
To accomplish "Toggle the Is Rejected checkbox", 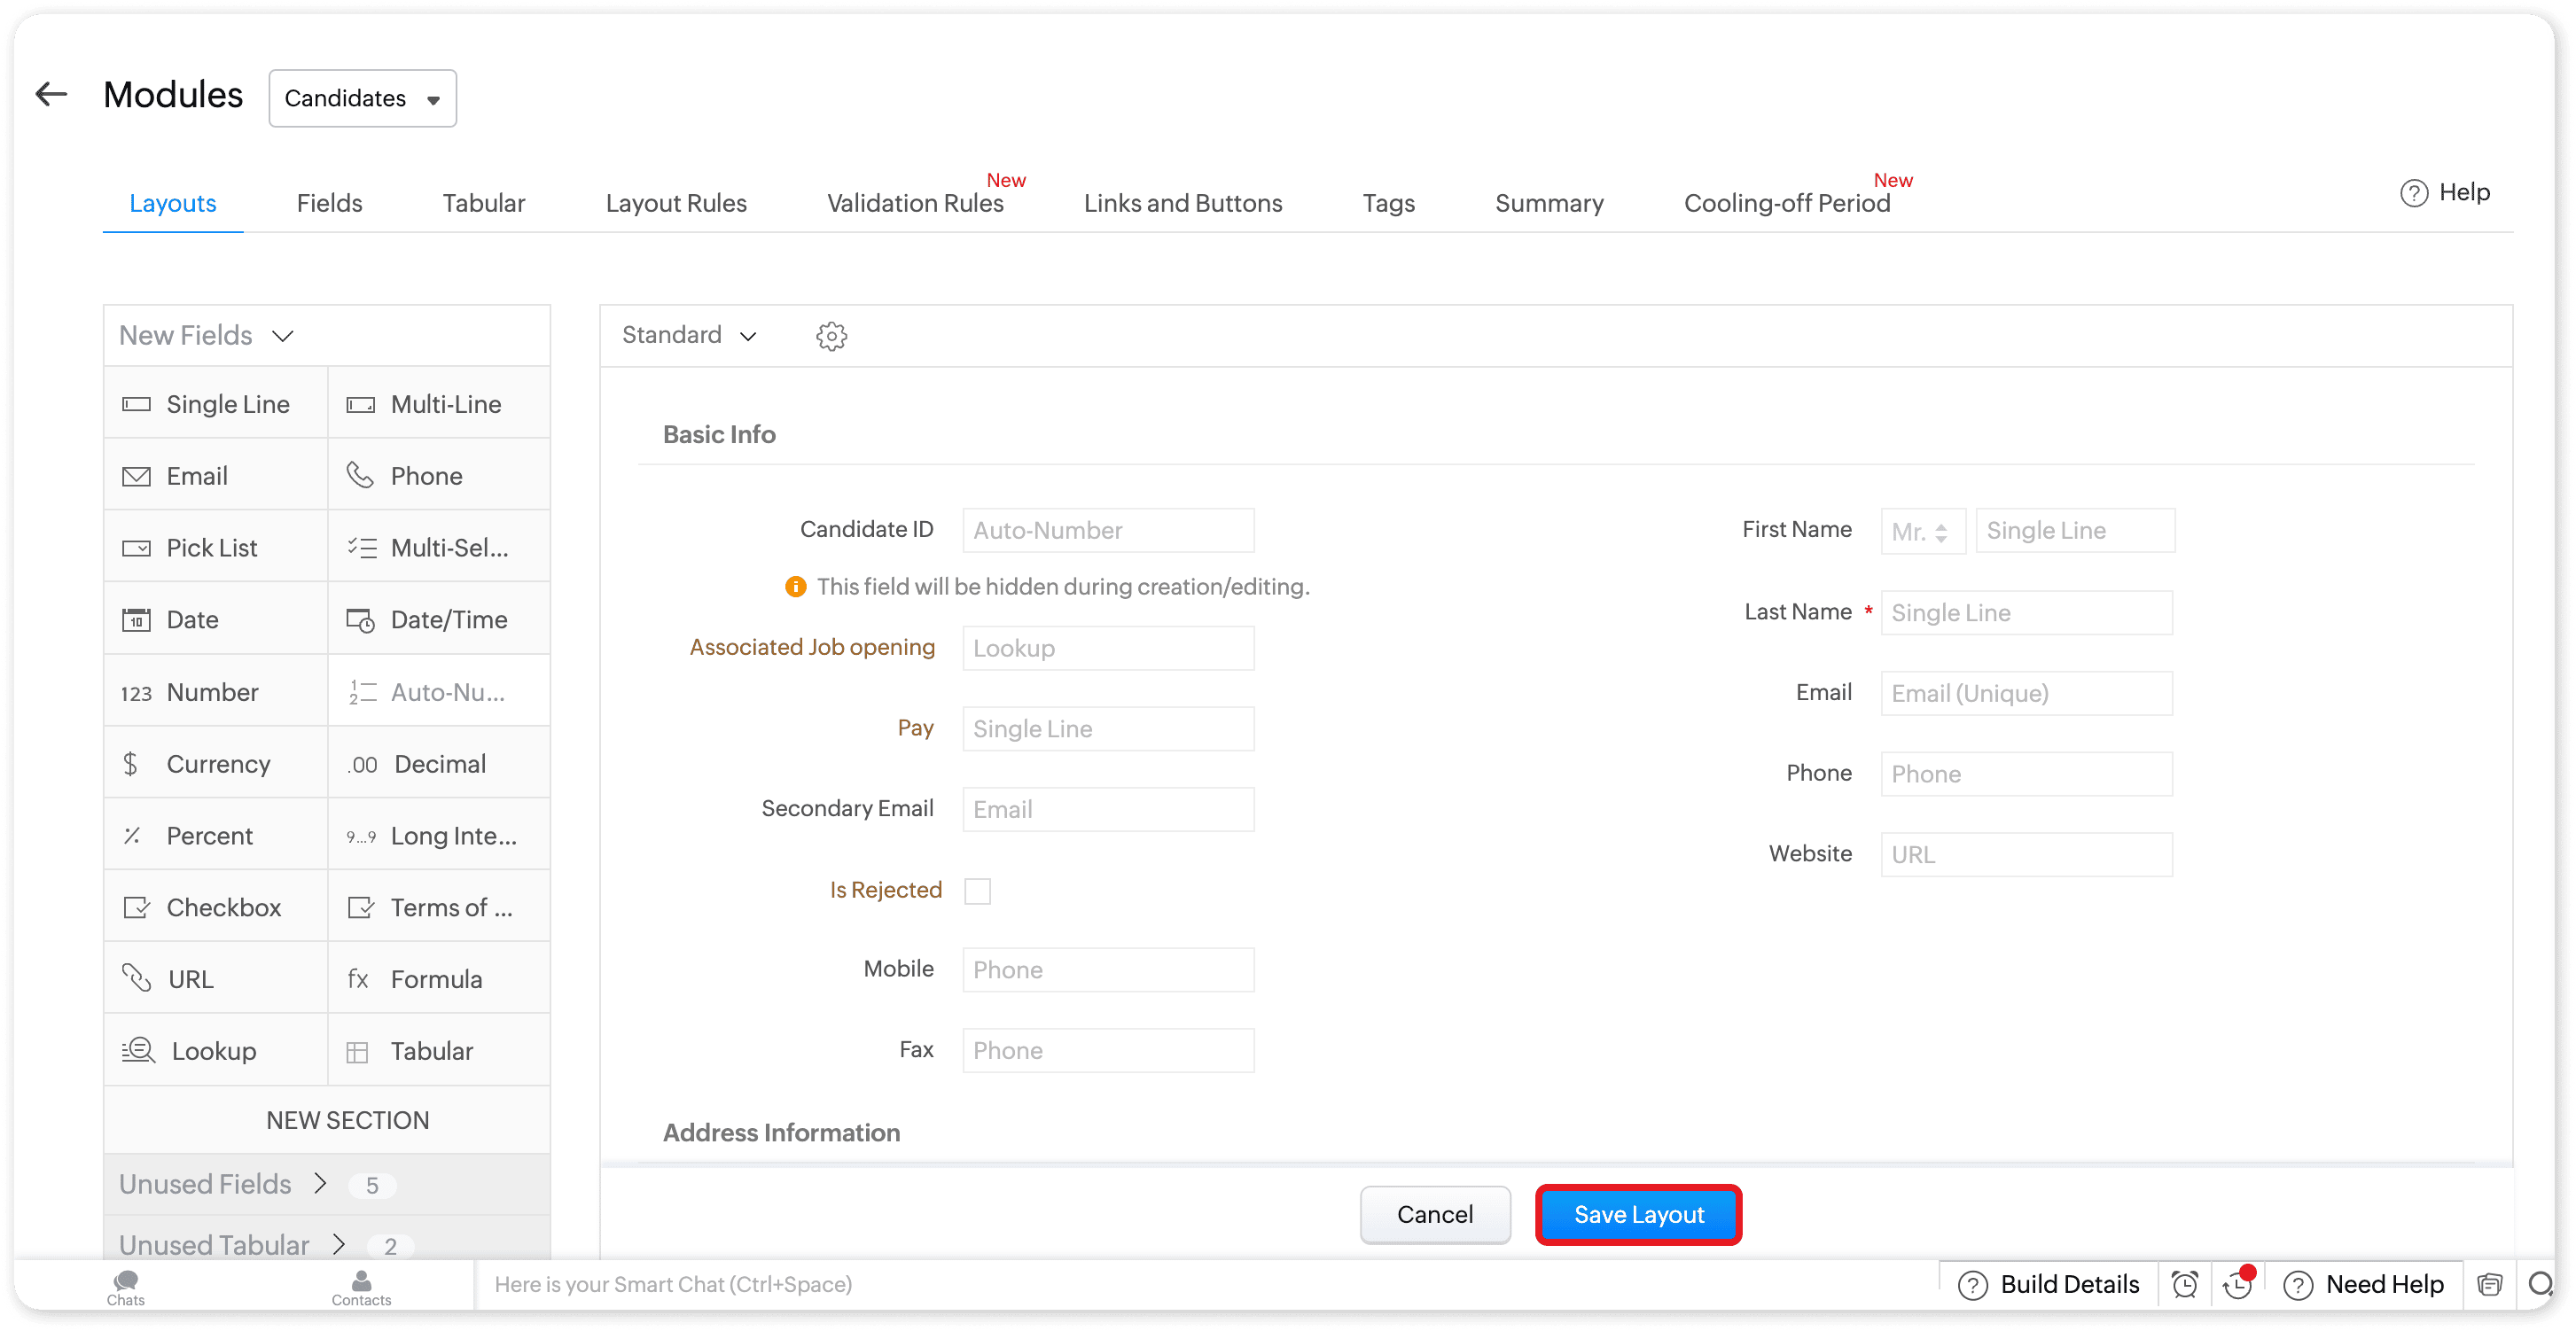I will pyautogui.click(x=977, y=891).
